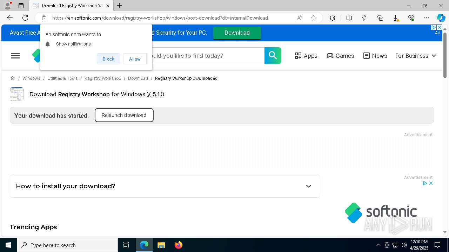Open network status tray icon
The height and width of the screenshot is (252, 449).
(x=395, y=245)
